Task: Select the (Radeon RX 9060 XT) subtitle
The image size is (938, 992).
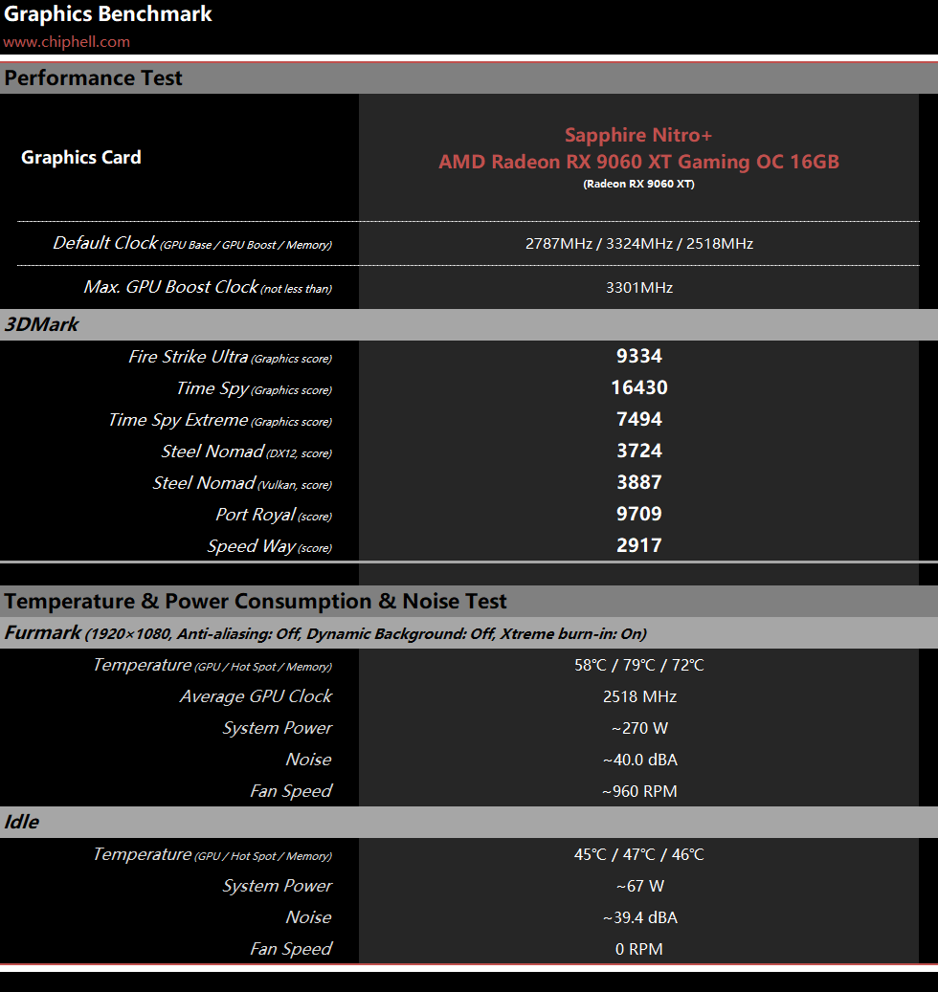Action: click(x=638, y=184)
